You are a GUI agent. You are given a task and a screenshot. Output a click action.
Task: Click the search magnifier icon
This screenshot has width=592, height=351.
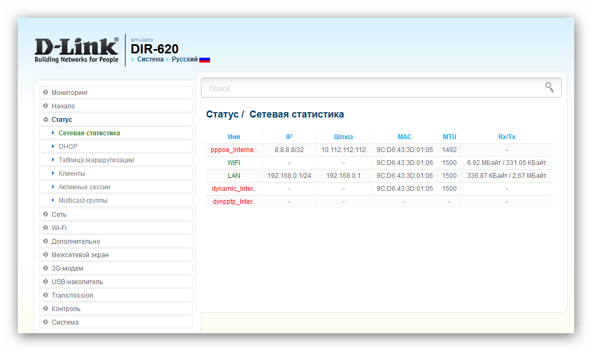[549, 87]
